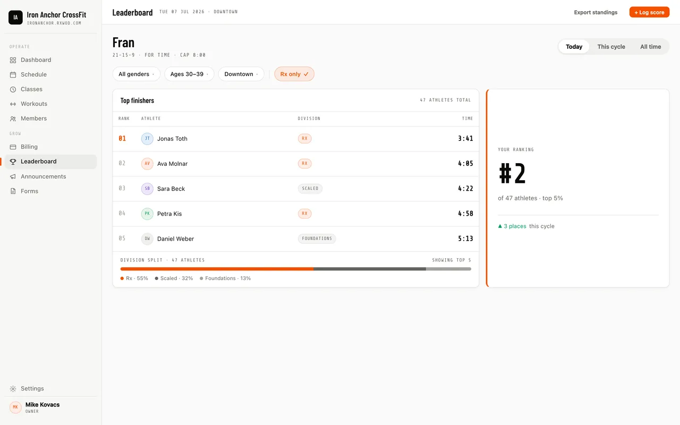Screen dimensions: 680x425
Task: Click Export standings
Action: tap(596, 12)
